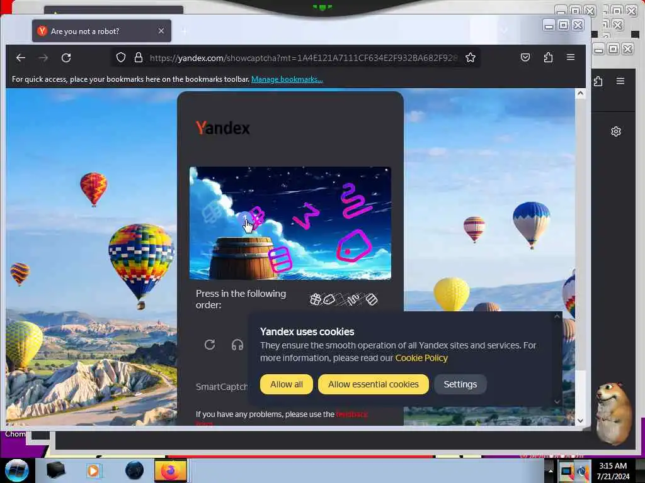Image resolution: width=645 pixels, height=483 pixels.
Task: Click Allow all cookies button
Action: click(287, 384)
